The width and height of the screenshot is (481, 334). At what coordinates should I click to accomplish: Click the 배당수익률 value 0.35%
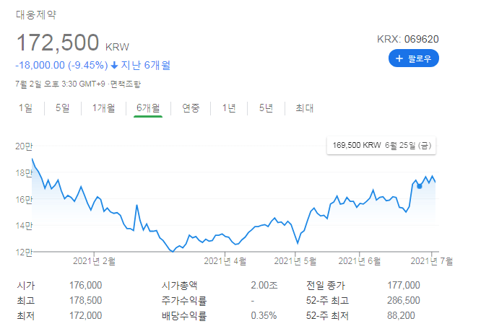[x=264, y=315]
